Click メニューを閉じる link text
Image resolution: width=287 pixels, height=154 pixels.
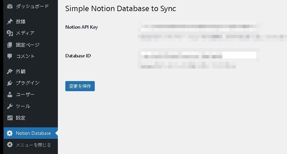tap(33, 145)
